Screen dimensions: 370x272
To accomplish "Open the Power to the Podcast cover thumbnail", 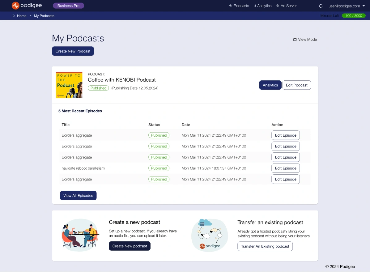I will click(69, 85).
